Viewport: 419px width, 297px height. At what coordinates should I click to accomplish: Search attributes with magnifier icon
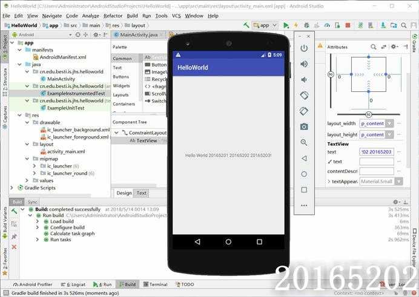374,47
